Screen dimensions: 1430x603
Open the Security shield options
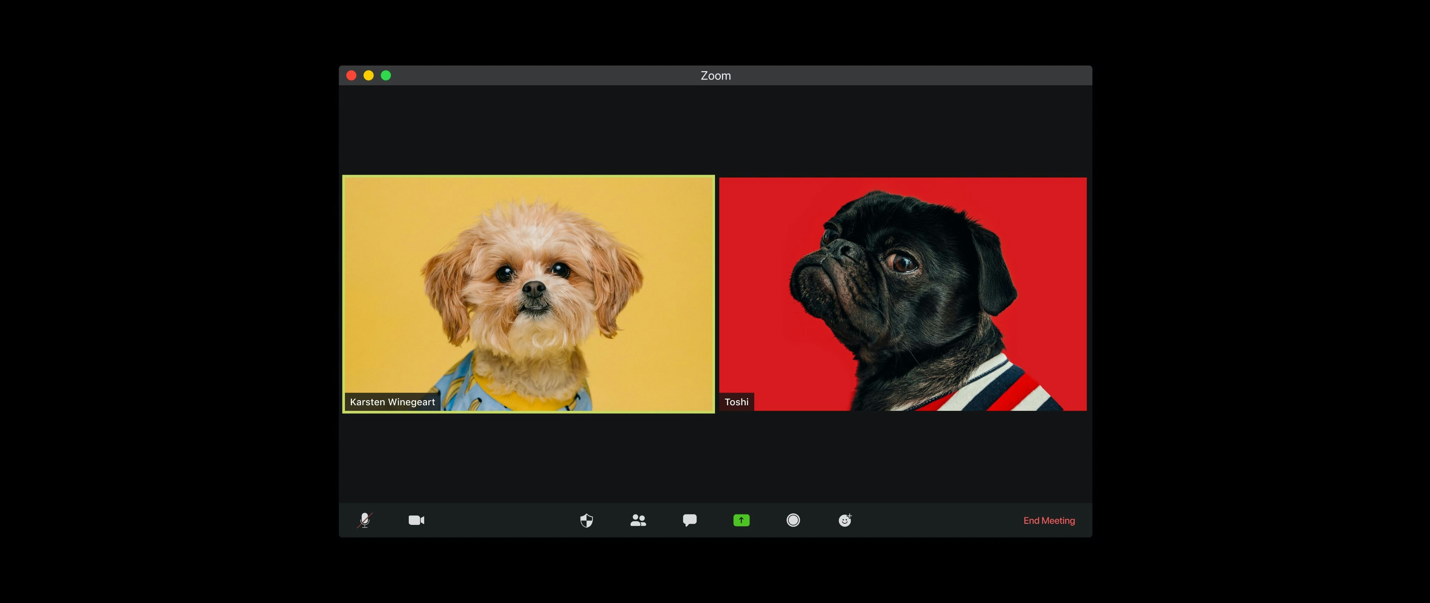pos(586,520)
